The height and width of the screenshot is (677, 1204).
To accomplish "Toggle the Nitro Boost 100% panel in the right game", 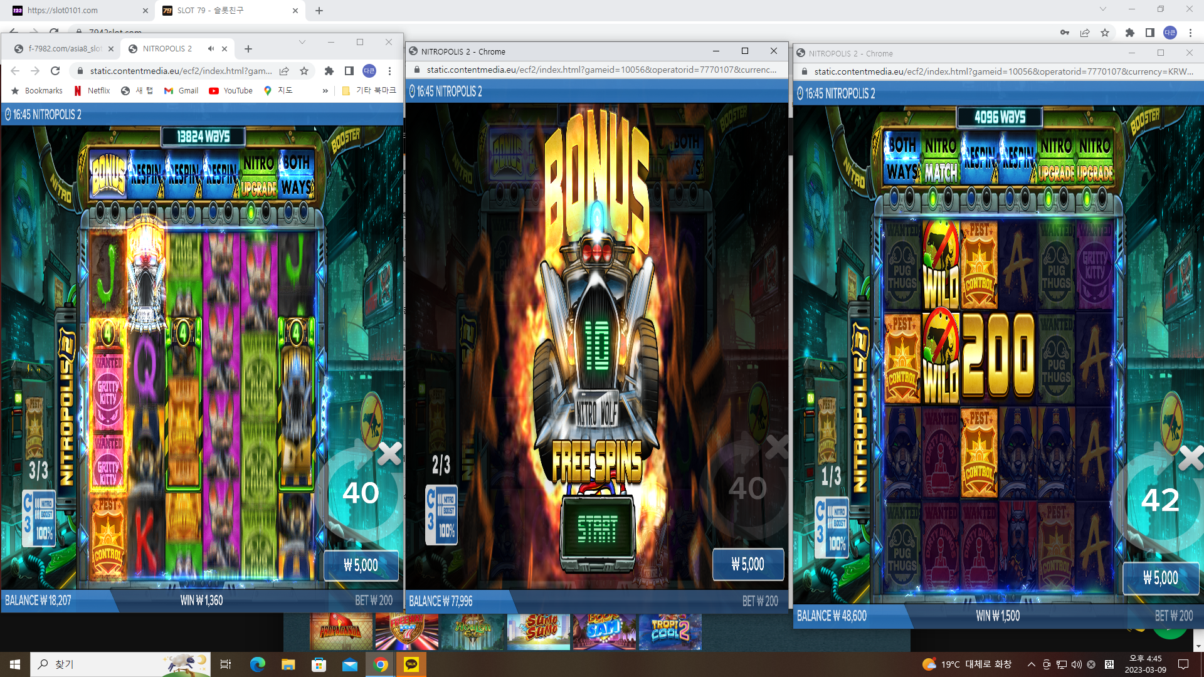I will (x=832, y=527).
